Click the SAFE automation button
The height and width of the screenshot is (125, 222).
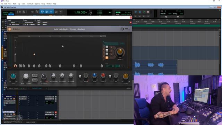click(x=39, y=25)
